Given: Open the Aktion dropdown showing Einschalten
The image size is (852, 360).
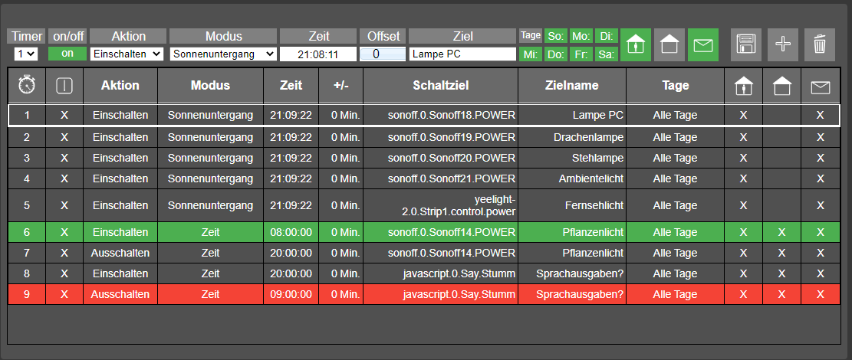Looking at the screenshot, I should point(127,54).
